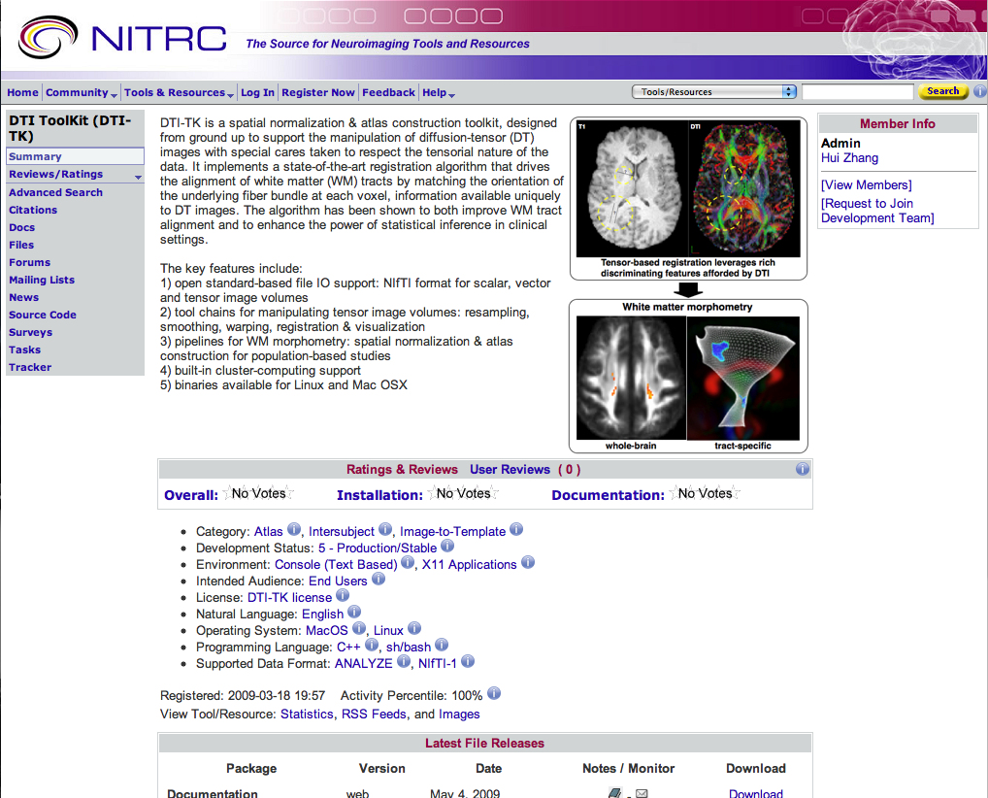Click info icon beside NIfTI-1 format
Viewport: 988px width, 798px height.
468,662
